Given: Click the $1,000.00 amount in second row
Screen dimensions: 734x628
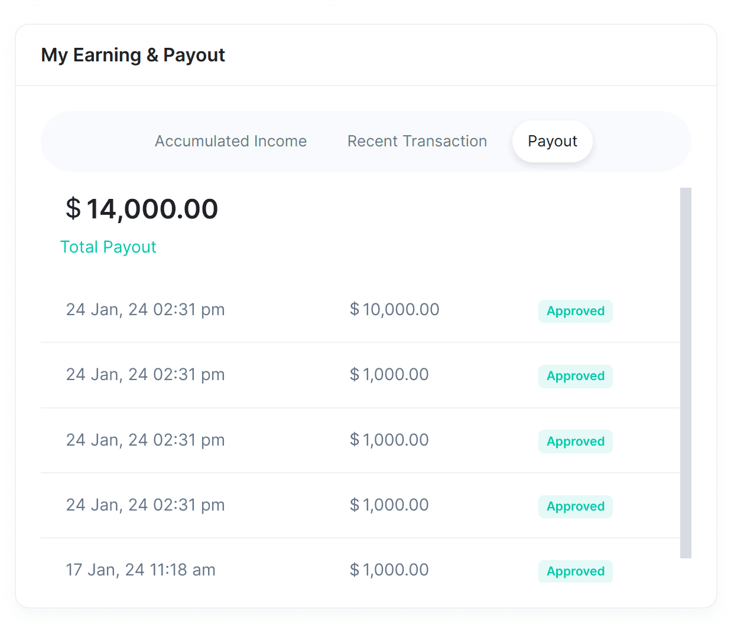Looking at the screenshot, I should (x=389, y=374).
